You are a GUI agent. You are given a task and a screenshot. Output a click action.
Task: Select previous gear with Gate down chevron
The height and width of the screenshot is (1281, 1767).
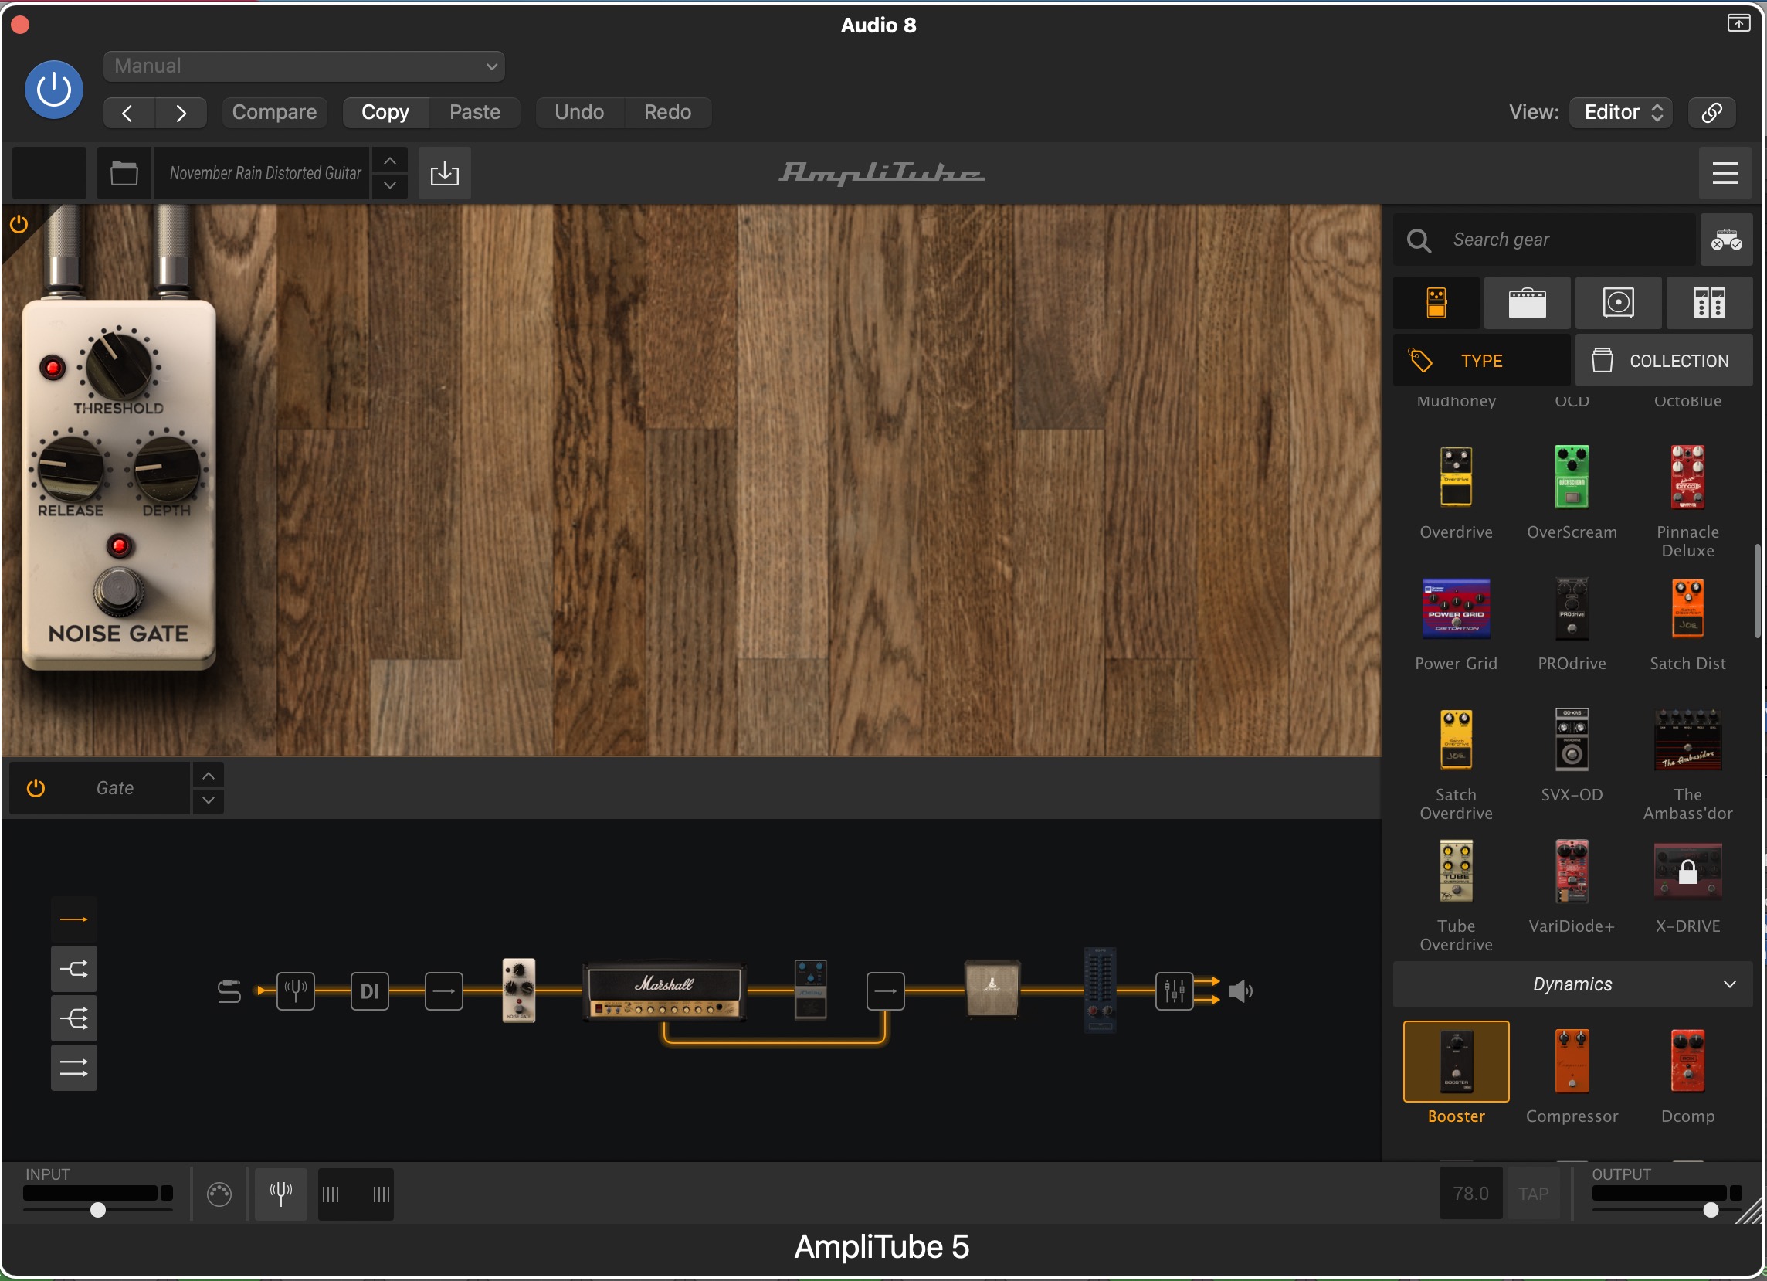208,801
